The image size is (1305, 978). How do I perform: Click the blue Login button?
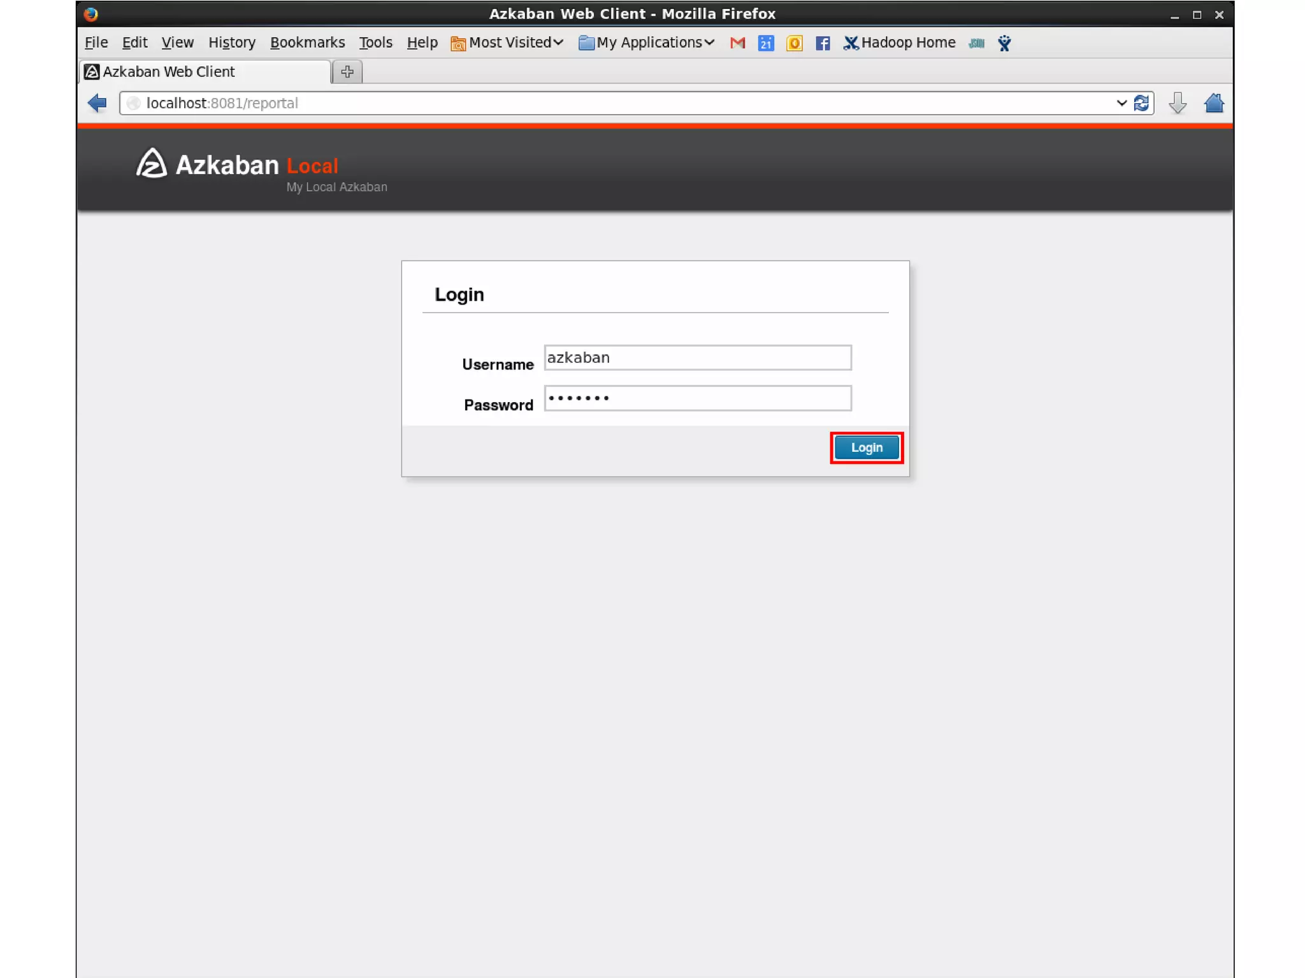[867, 447]
